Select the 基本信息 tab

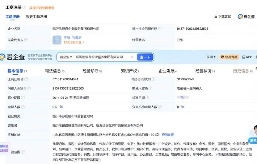17,71
